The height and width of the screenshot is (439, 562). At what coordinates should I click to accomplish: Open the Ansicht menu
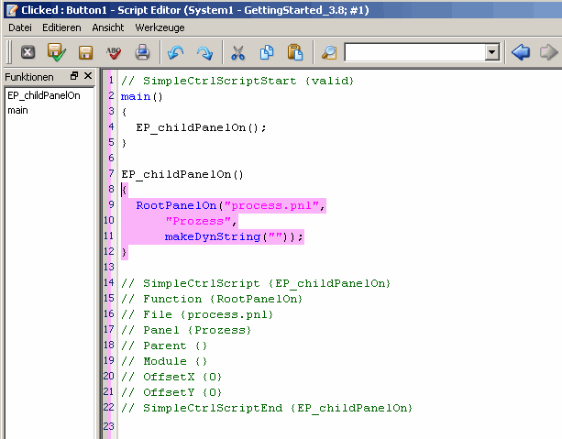coord(108,28)
